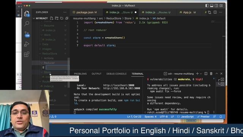
Task: Click resume-multilang in the breadcrumb
Action: click(84, 18)
